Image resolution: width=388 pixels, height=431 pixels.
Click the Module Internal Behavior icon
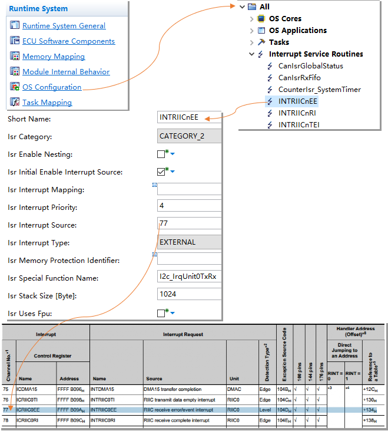(15, 72)
